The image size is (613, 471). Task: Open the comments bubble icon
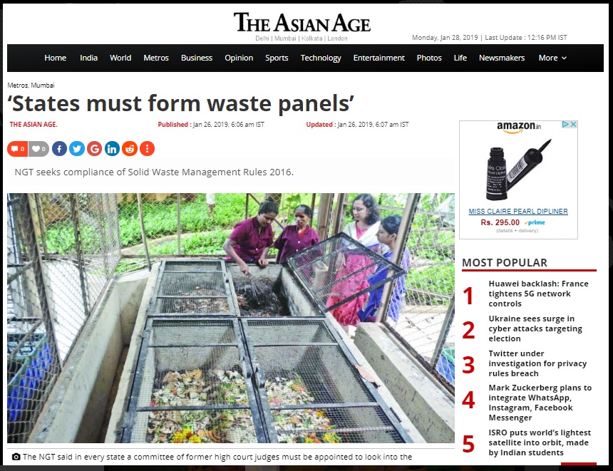(x=17, y=149)
